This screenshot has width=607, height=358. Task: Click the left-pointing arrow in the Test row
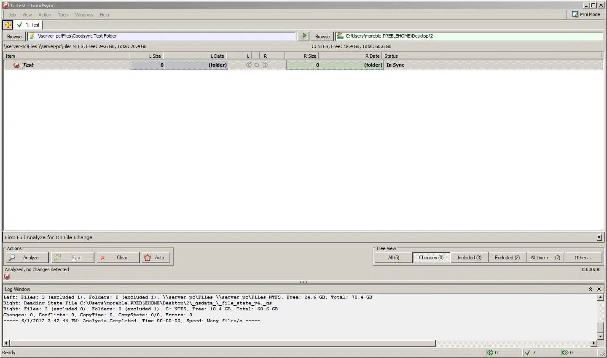249,65
